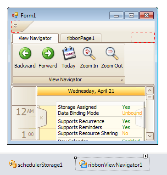Screen dimensions: 167x175
Task: Click the scheduler scroll up arrow
Action: click(x=150, y=90)
